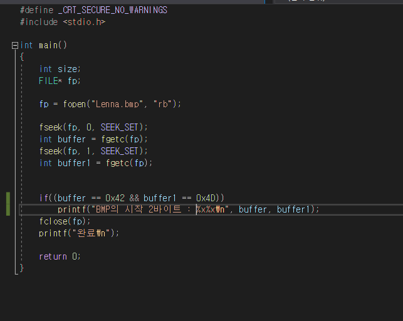Click the fseek(fp, 1, SEEK_SET) line
This screenshot has width=403, height=321.
pos(93,151)
